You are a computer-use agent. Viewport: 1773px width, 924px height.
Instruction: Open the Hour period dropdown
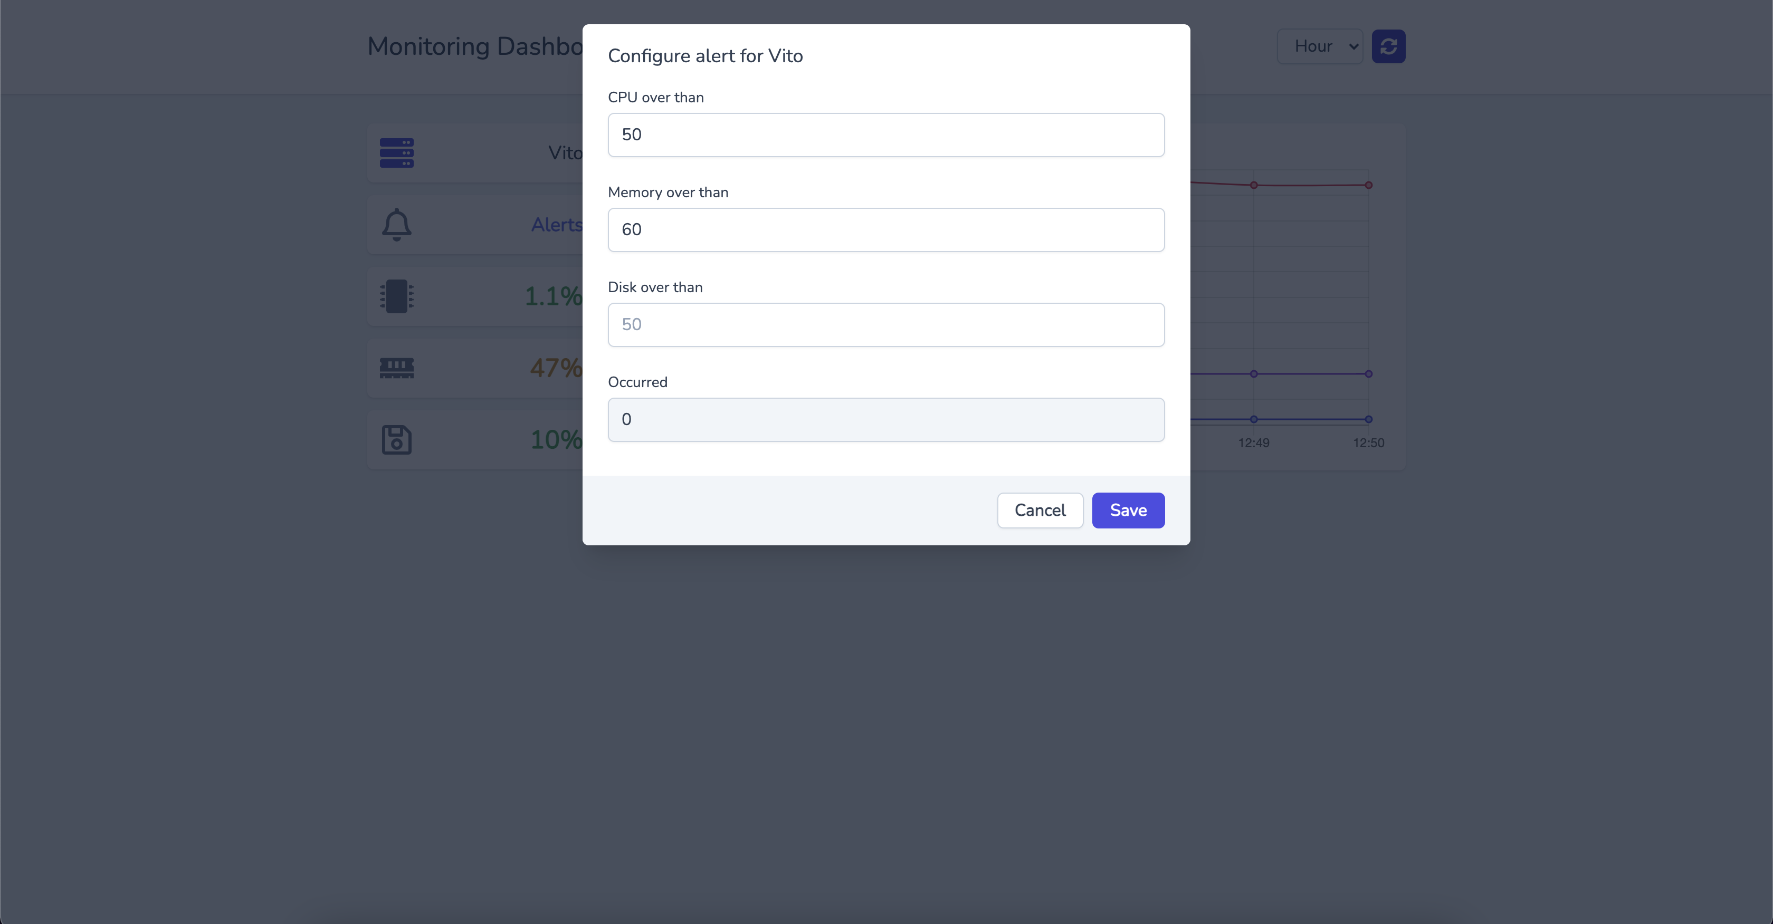click(x=1319, y=46)
